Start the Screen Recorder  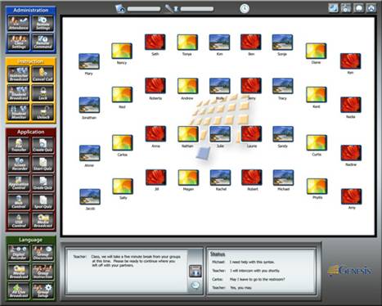click(19, 164)
